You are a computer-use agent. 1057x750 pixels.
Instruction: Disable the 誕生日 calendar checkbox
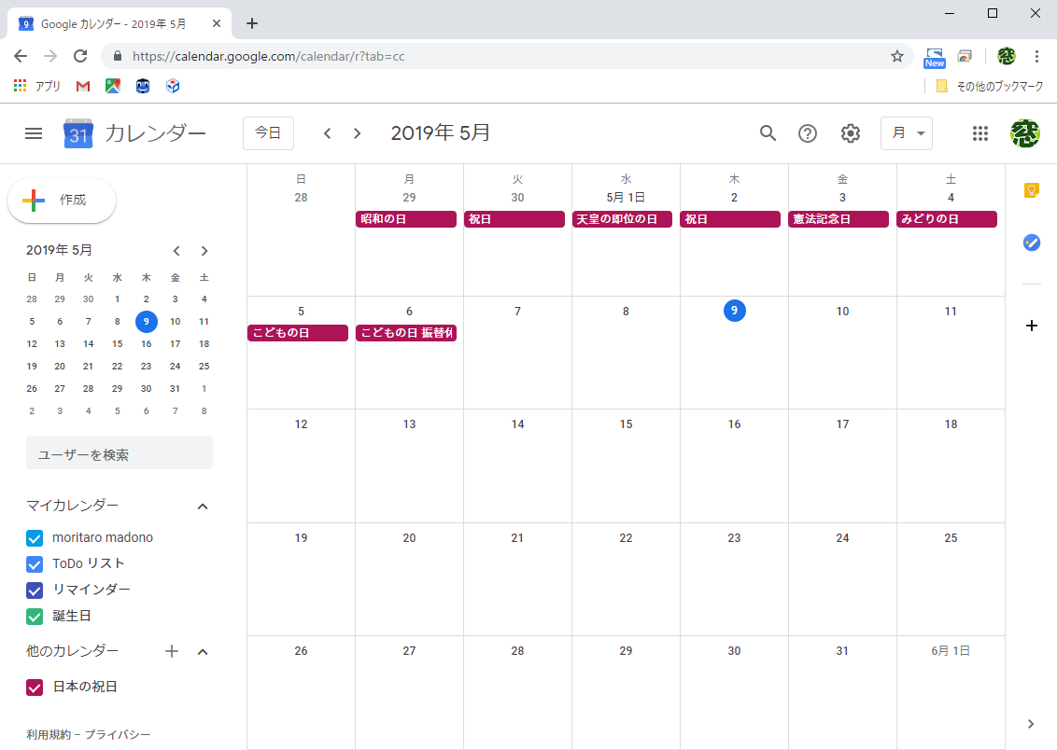tap(35, 616)
